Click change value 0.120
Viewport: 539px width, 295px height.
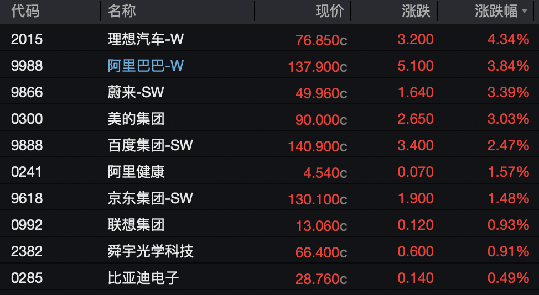click(416, 225)
